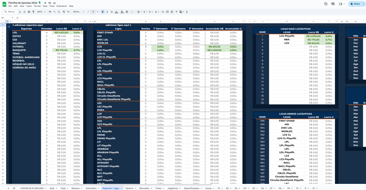Apply percent format with % icon

54,12
